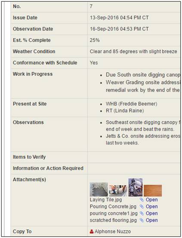
Task: Click the Issue Date value 13-Sep-2016
Action: coord(119,18)
